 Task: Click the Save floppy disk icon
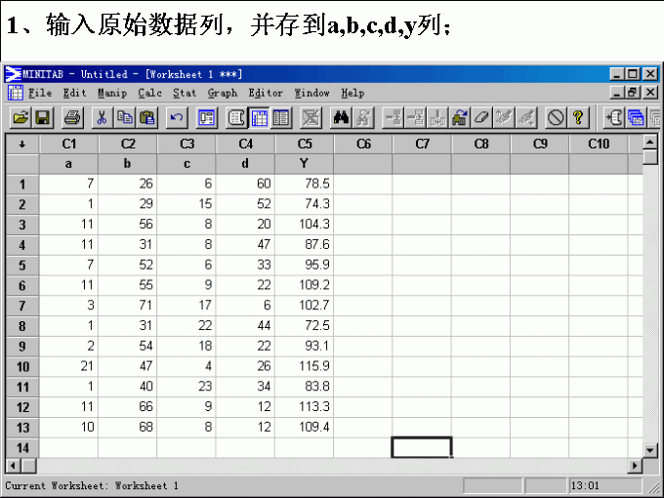[43, 118]
